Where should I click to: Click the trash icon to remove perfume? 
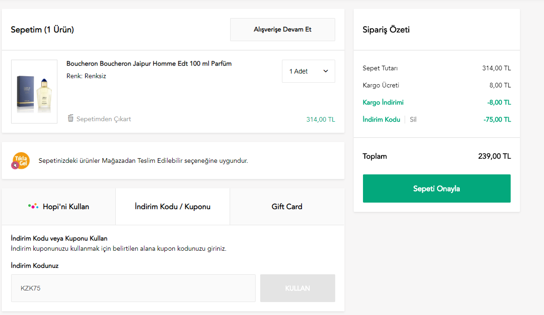click(70, 118)
